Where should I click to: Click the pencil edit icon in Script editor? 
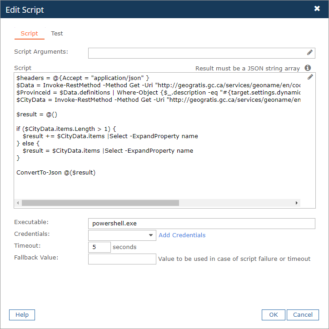tap(310, 77)
